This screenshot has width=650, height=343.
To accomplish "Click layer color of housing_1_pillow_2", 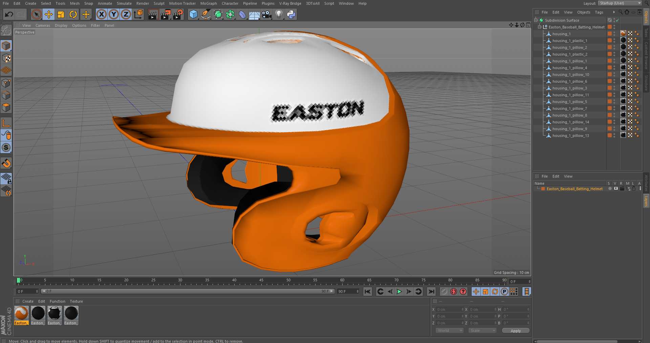I will [610, 47].
